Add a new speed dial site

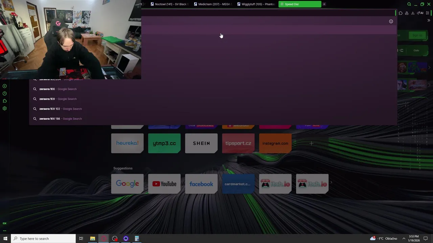coord(311,143)
